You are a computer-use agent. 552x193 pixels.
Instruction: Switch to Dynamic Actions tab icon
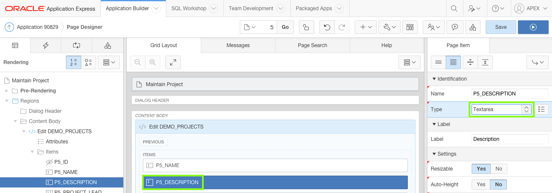46,45
